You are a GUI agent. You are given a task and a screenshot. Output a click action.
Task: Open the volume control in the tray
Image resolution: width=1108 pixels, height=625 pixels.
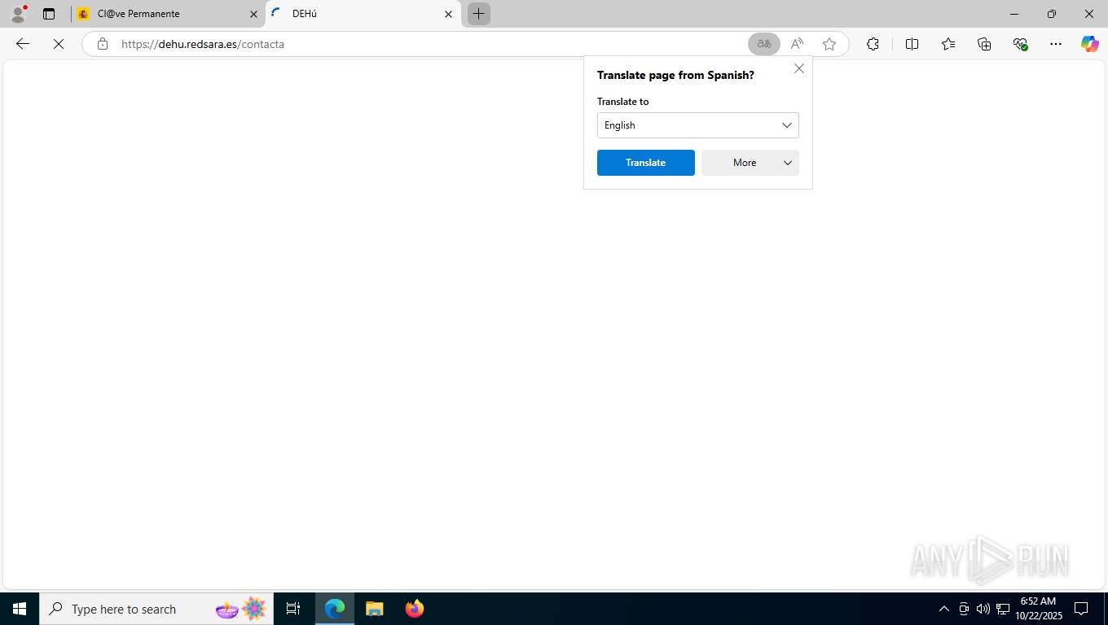(983, 609)
